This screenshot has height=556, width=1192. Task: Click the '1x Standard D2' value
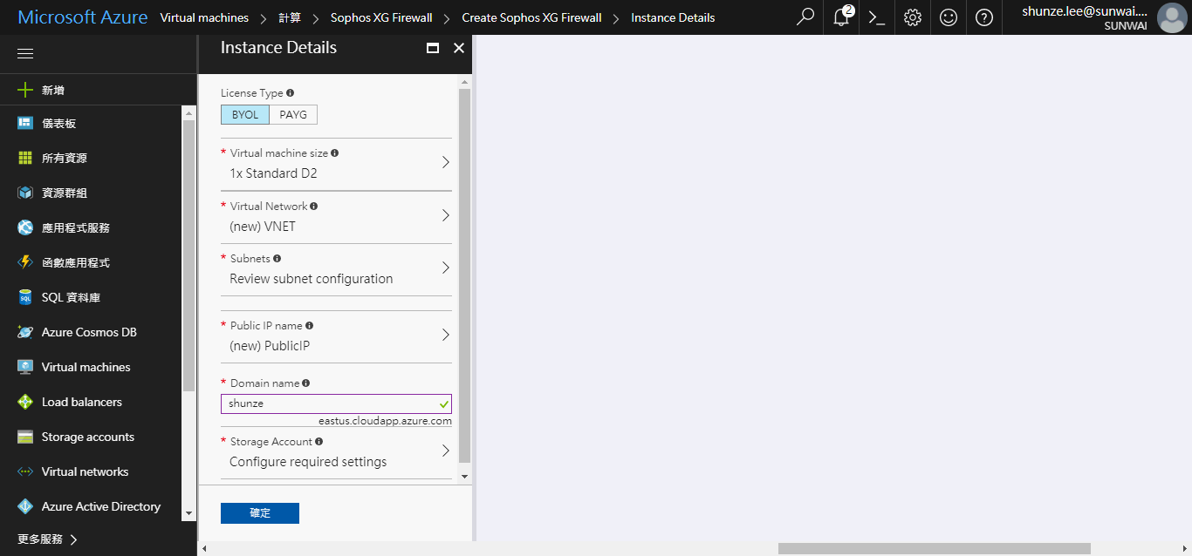(x=273, y=173)
